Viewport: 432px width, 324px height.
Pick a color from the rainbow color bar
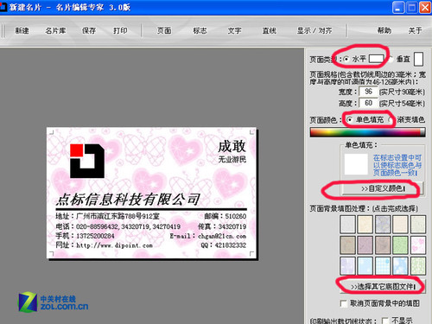[367, 132]
